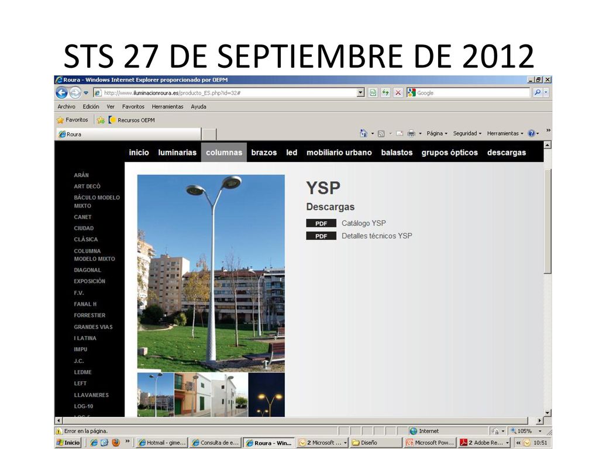
Task: Open balastos section
Action: [x=397, y=153]
